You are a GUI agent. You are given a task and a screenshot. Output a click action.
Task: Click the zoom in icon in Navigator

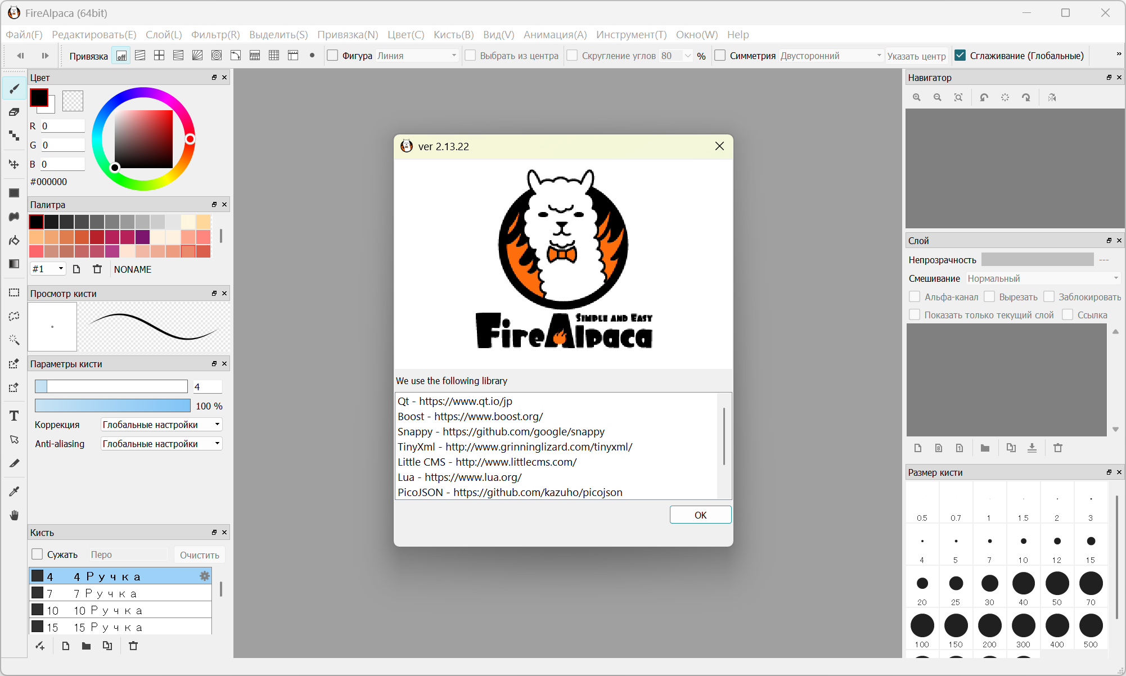[x=917, y=97]
